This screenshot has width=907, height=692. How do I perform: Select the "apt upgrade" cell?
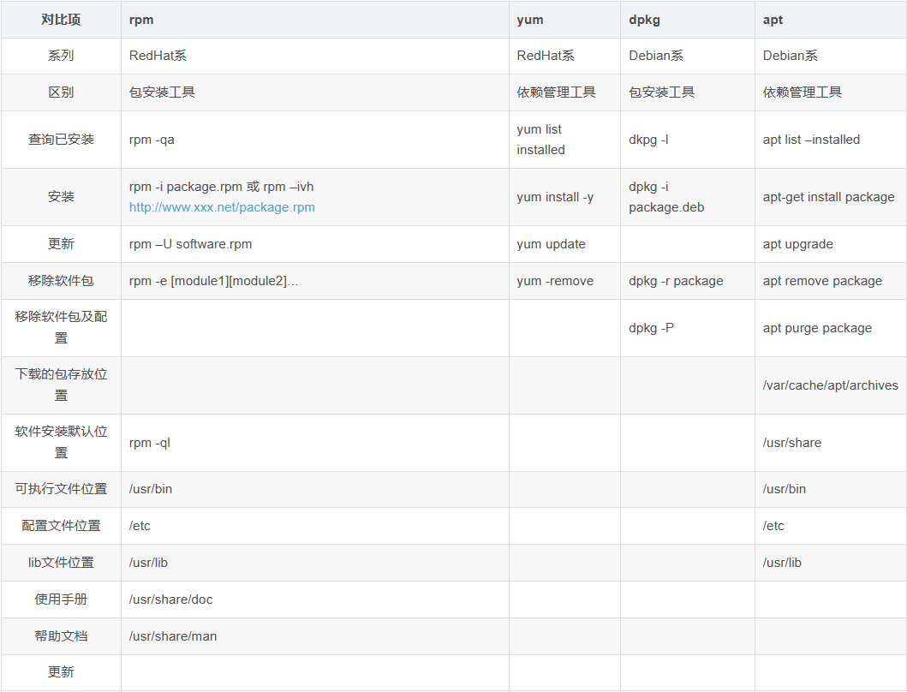pyautogui.click(x=797, y=244)
